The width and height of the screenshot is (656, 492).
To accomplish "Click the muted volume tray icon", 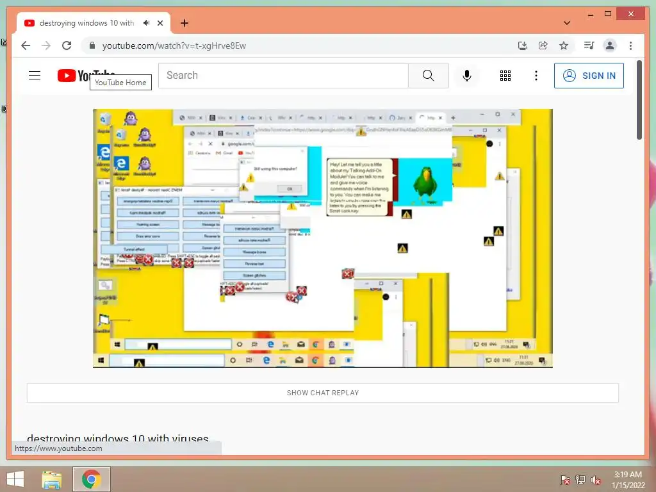I will pyautogui.click(x=596, y=480).
